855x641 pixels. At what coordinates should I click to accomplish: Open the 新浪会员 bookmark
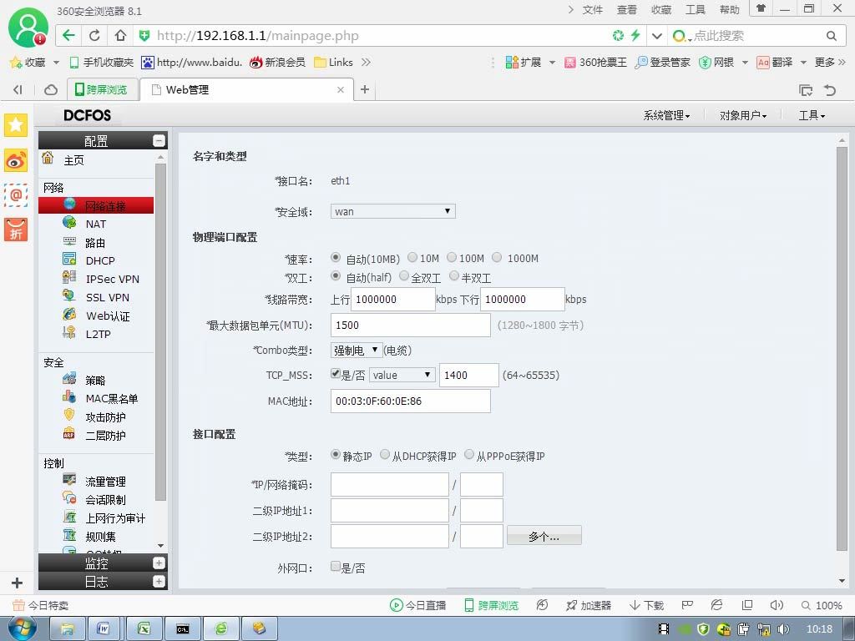click(x=277, y=63)
